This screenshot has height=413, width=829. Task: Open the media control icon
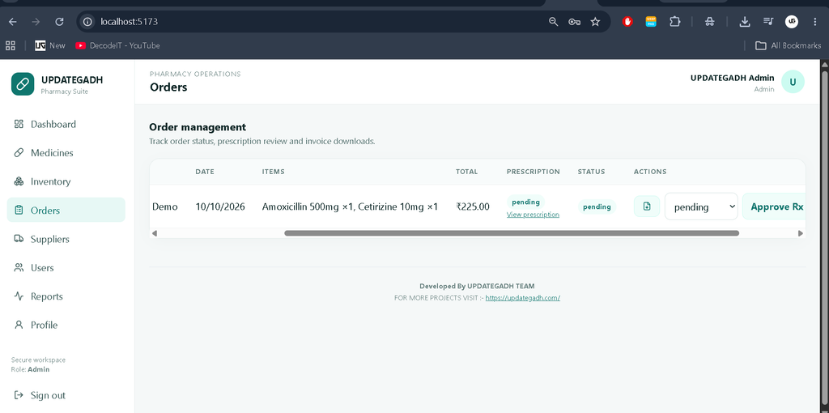(768, 22)
